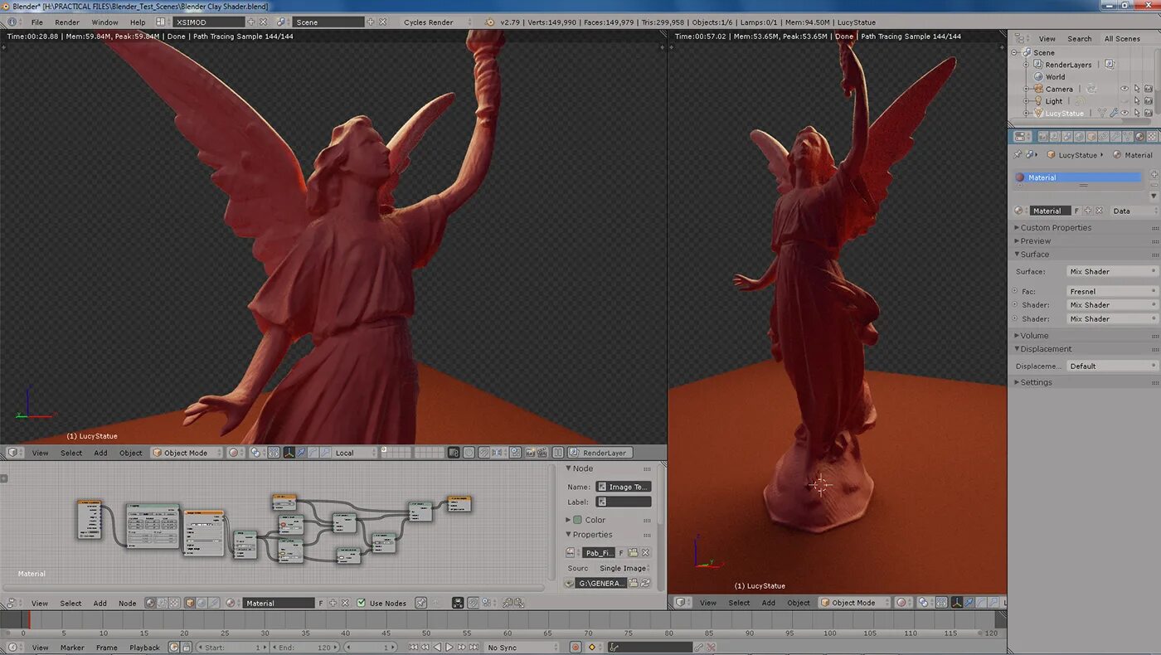Open the Texture properties tab icon

pyautogui.click(x=1153, y=137)
